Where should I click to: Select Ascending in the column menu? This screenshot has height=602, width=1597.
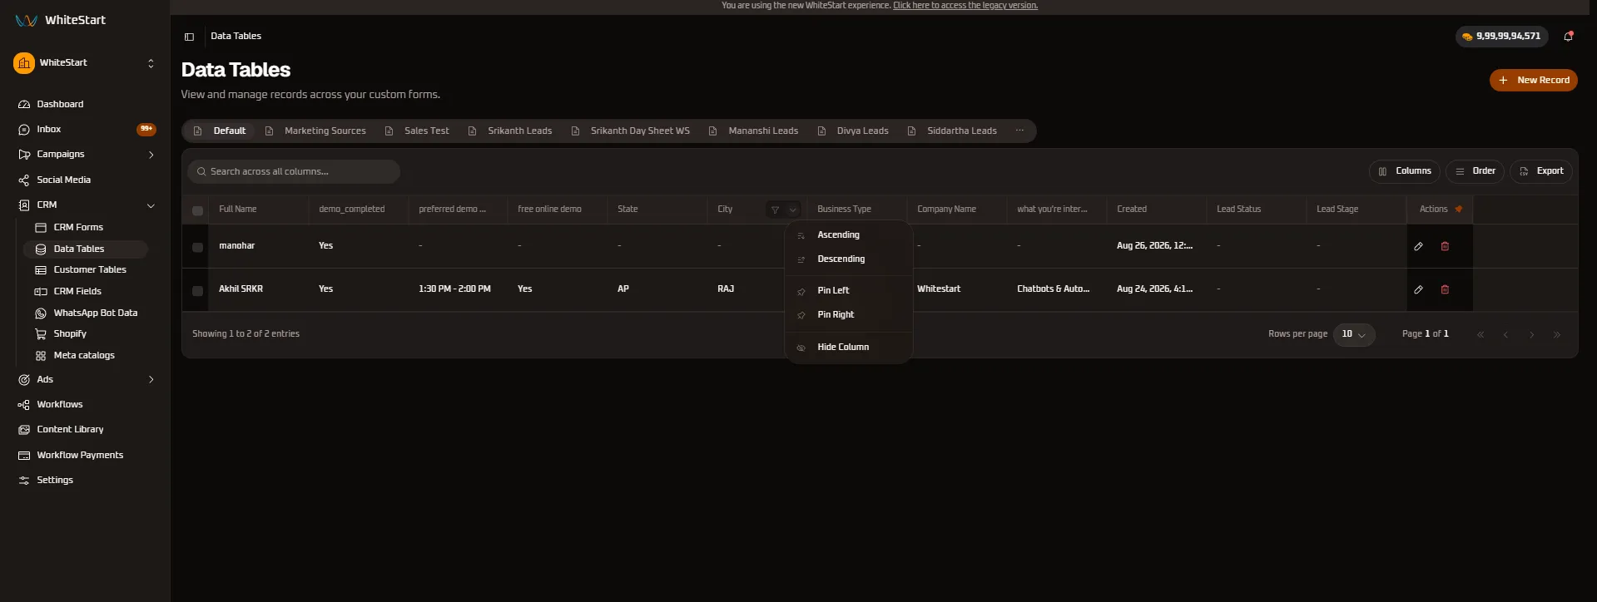point(849,235)
